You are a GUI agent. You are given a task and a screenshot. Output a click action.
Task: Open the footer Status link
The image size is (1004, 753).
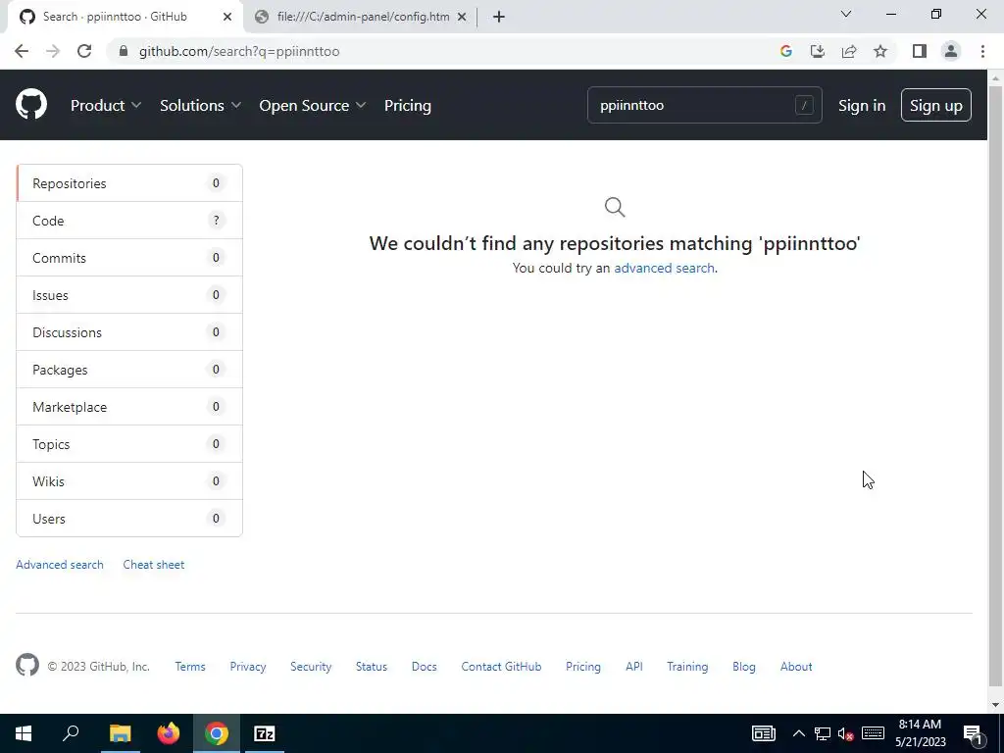coord(372,666)
